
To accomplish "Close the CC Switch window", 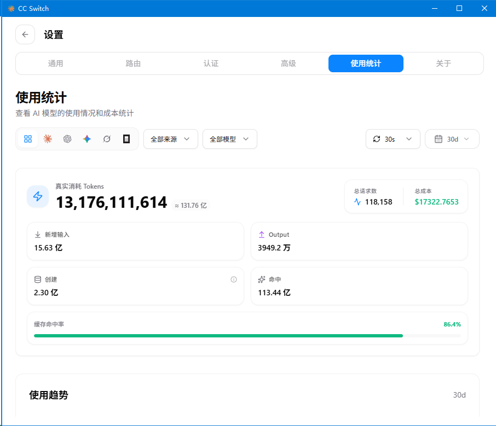I will click(485, 9).
